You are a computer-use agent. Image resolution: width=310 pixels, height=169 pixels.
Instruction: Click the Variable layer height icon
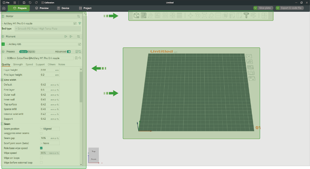tap(179, 16)
